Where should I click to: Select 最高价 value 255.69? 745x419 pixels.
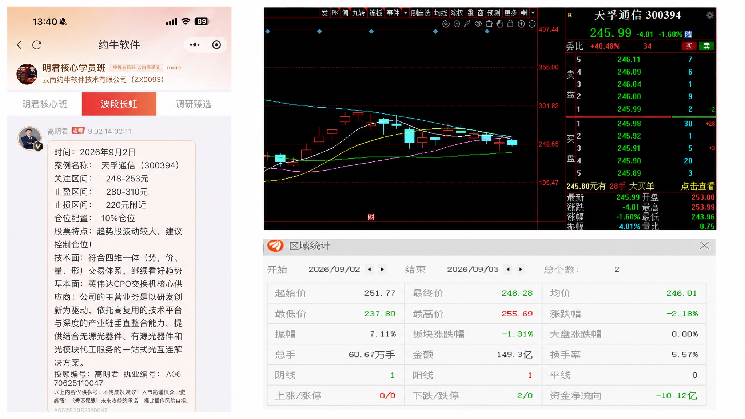coord(517,314)
